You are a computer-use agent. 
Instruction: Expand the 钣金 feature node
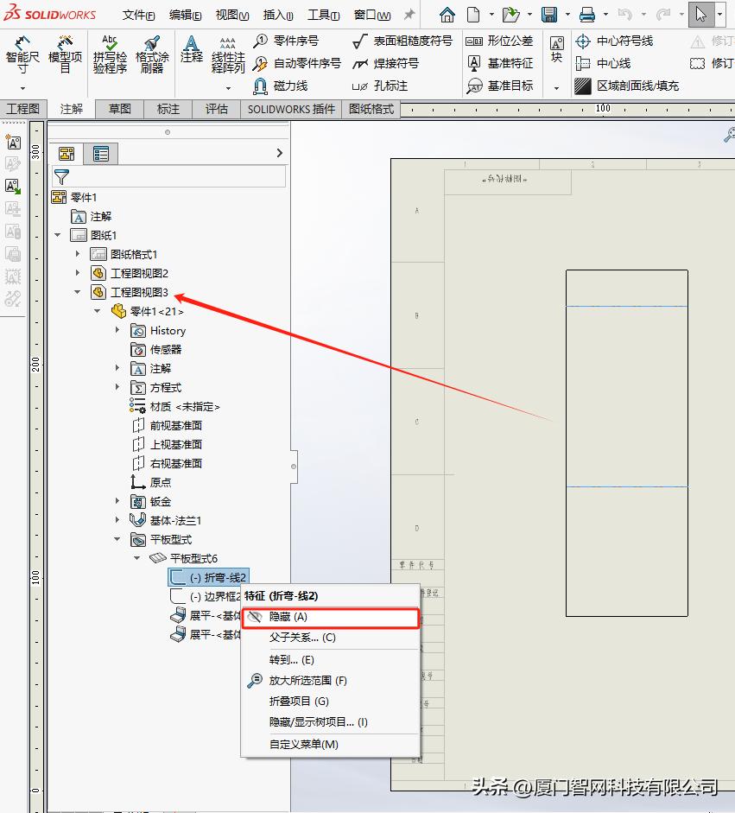(x=117, y=501)
